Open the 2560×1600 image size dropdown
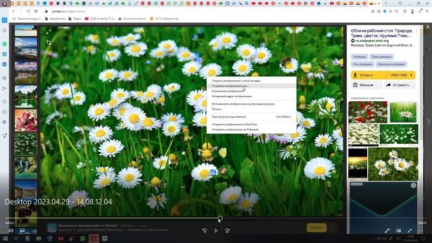Screen dimensions: 432x243 (x=401, y=75)
